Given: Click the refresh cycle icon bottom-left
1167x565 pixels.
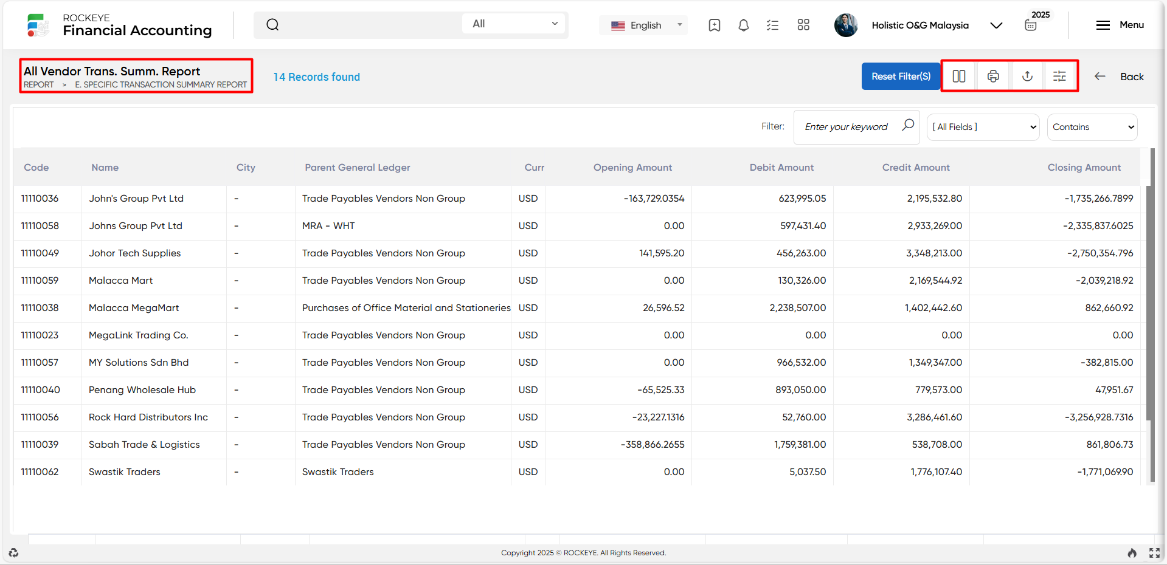Looking at the screenshot, I should coord(13,553).
